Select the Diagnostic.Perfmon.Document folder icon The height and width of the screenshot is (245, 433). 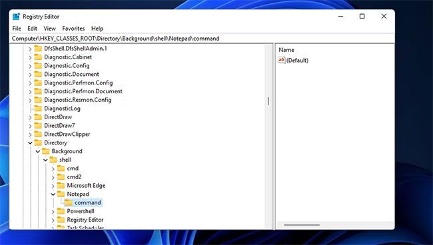point(38,91)
